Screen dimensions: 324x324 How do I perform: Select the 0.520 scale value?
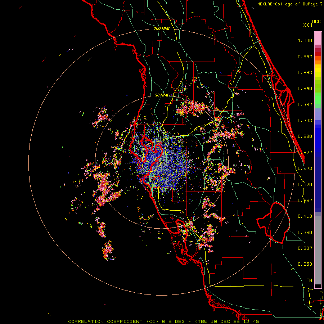305,185
